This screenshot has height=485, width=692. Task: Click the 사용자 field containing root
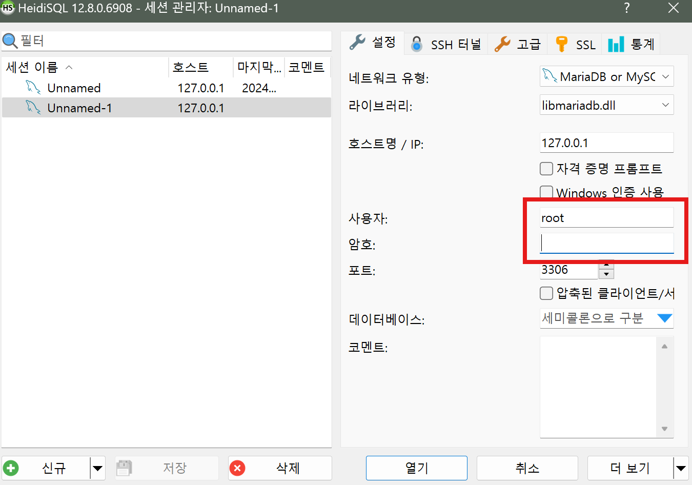(x=607, y=217)
